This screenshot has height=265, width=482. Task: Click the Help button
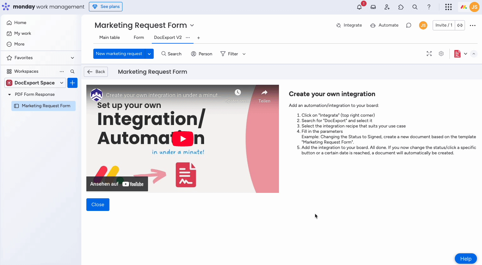pos(466,259)
